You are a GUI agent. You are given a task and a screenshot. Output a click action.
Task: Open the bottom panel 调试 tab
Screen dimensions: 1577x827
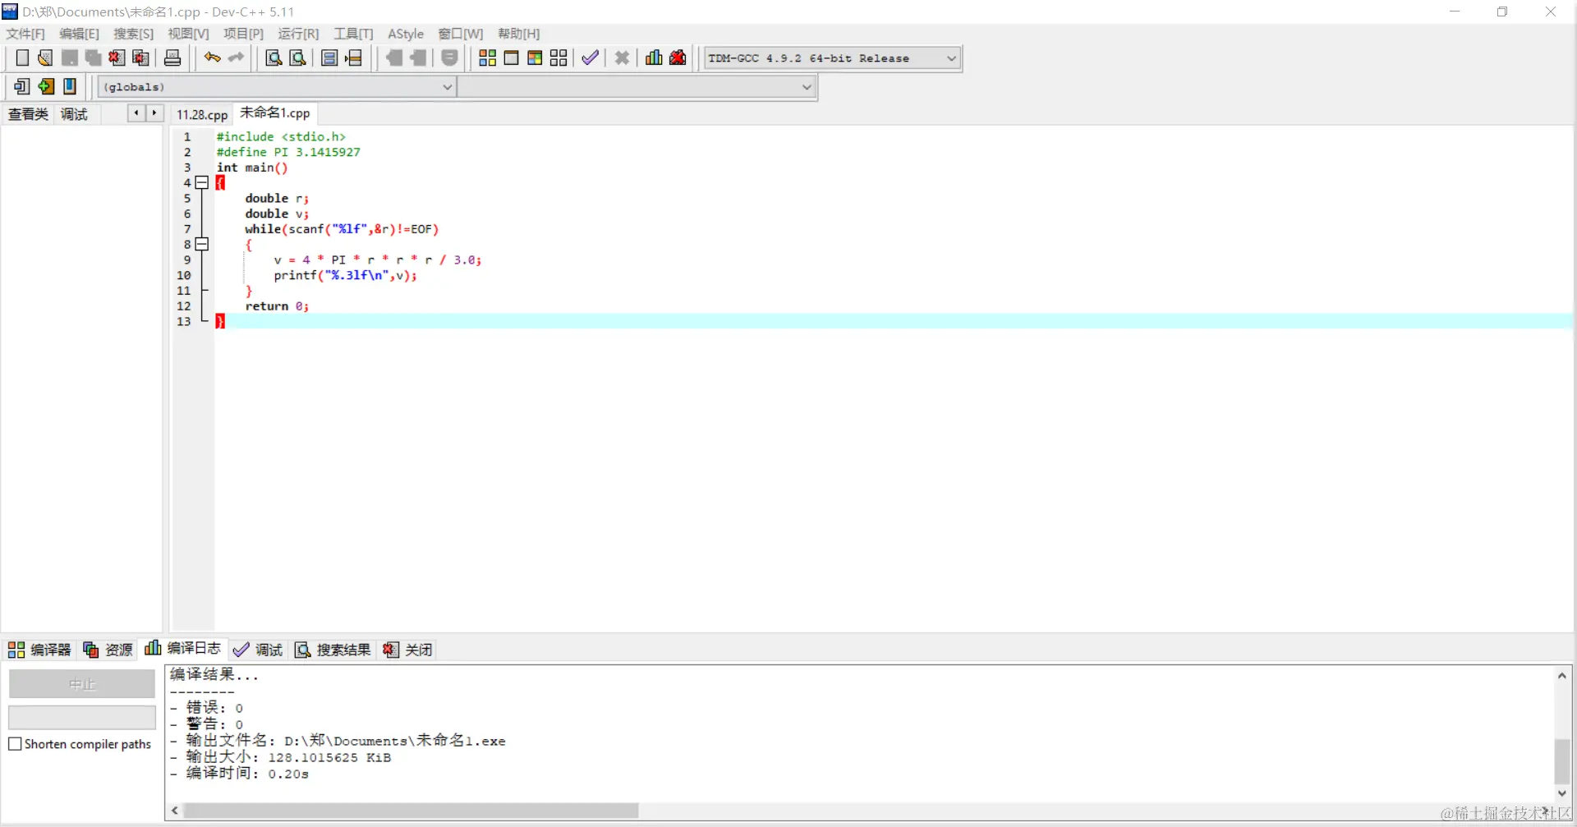[x=258, y=650]
